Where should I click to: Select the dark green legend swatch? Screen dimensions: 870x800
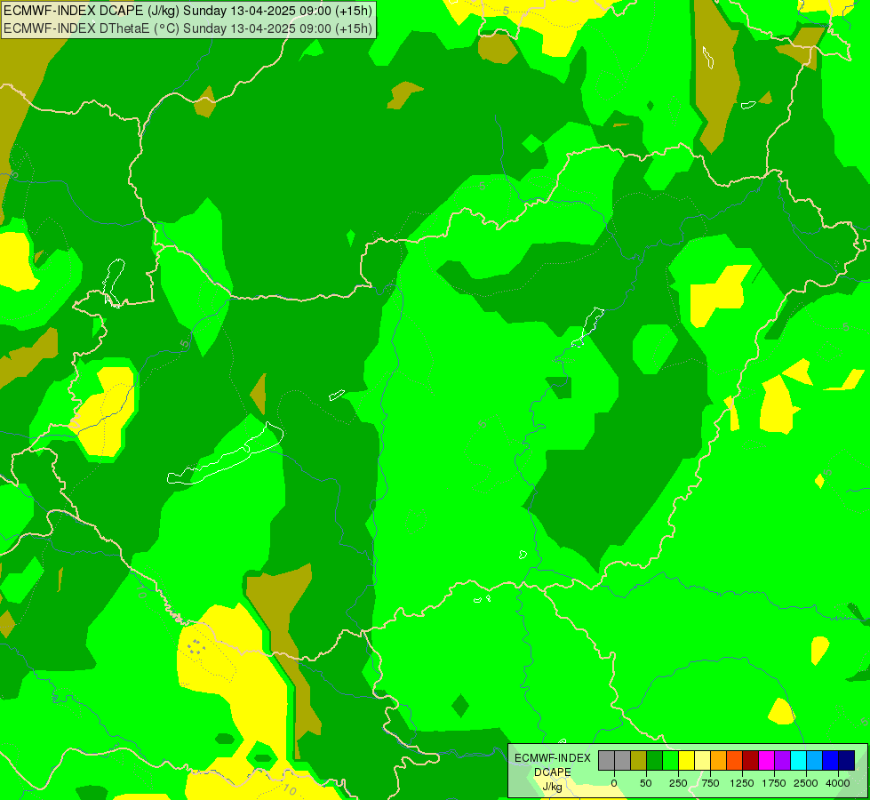[x=654, y=761]
